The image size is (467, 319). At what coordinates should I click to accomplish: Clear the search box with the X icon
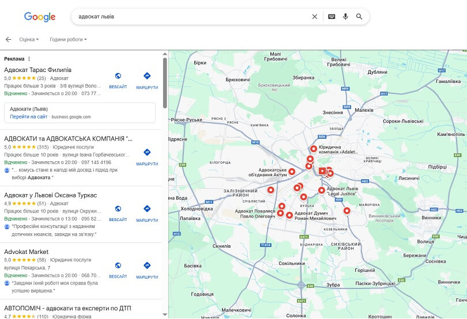click(315, 17)
